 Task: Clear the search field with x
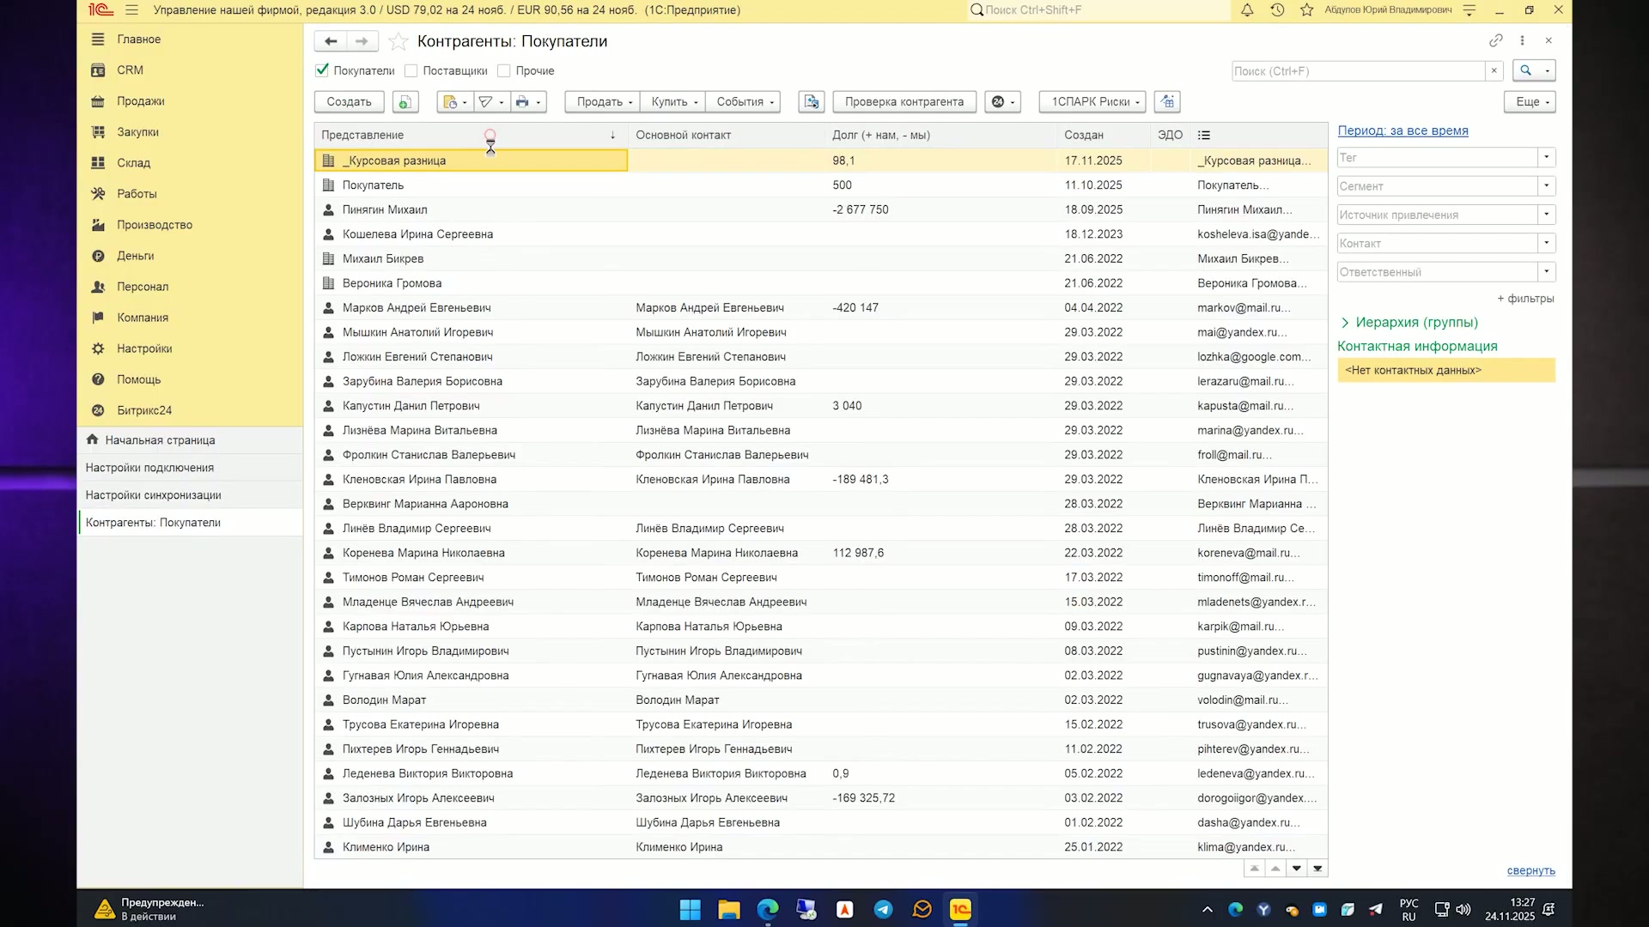[x=1494, y=71]
